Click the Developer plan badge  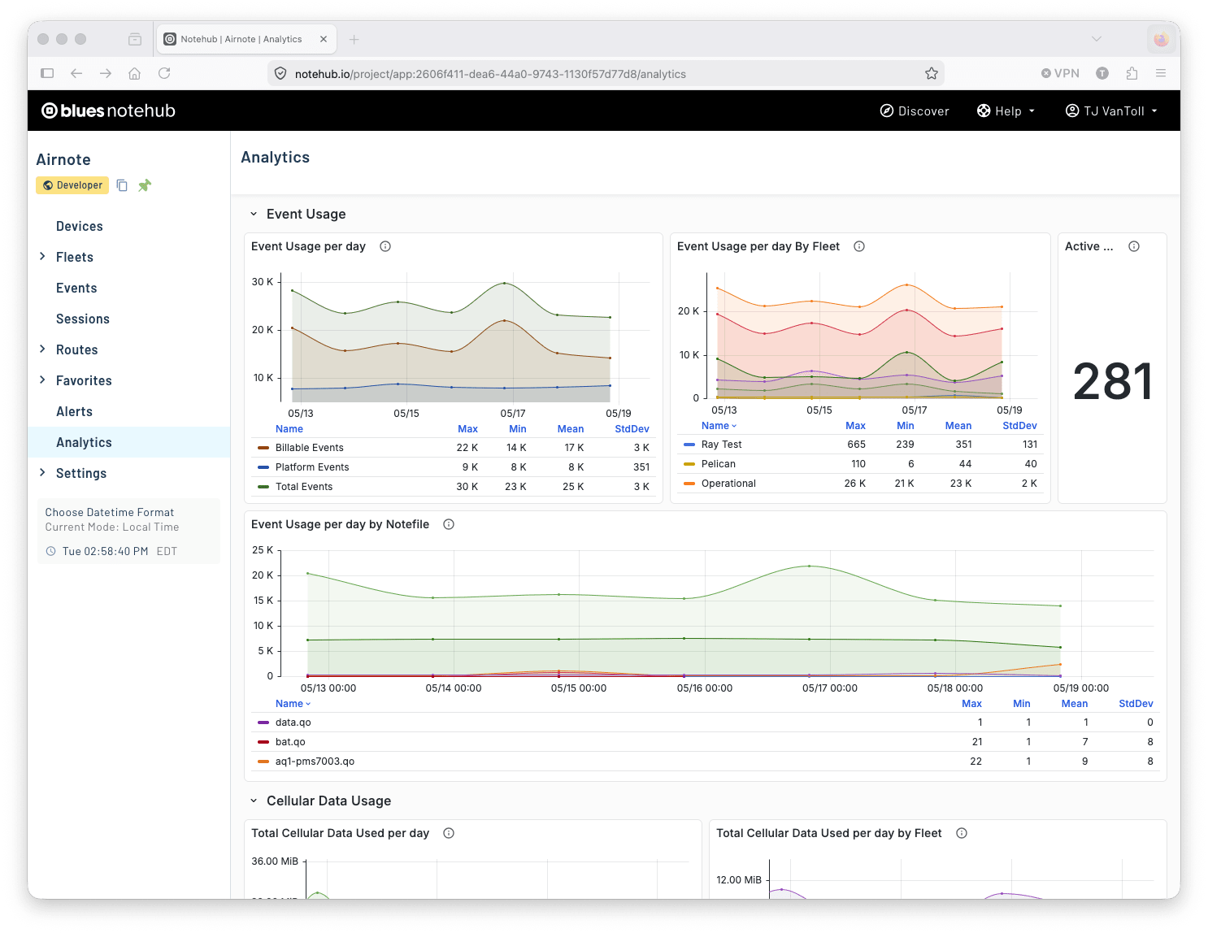coord(72,185)
